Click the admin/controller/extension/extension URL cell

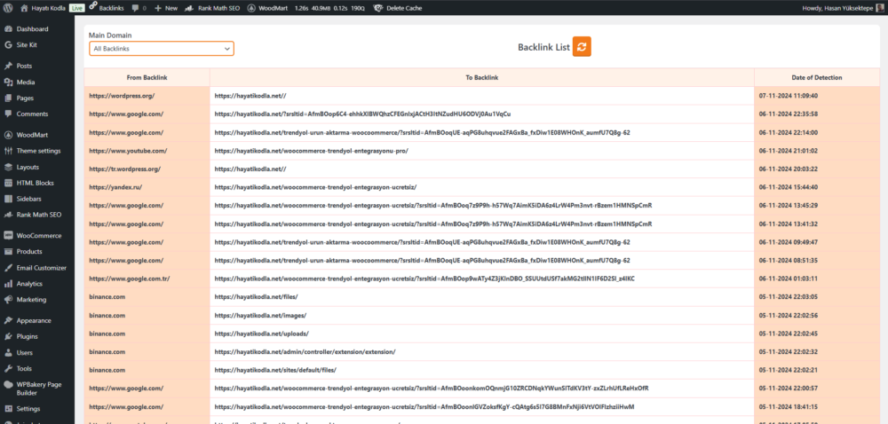pos(482,351)
